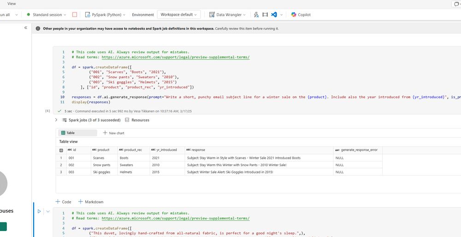Add a new Code cell
The width and height of the screenshot is (461, 237).
[64, 202]
